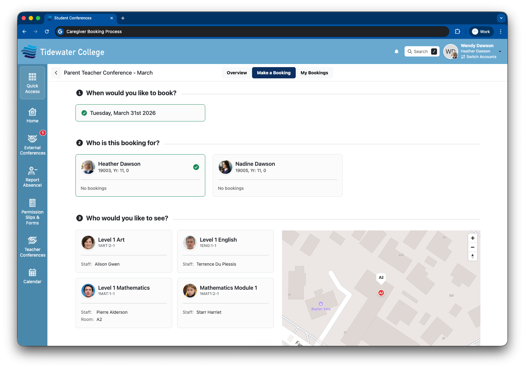
Task: Switch to the Overview tab
Action: tap(237, 73)
